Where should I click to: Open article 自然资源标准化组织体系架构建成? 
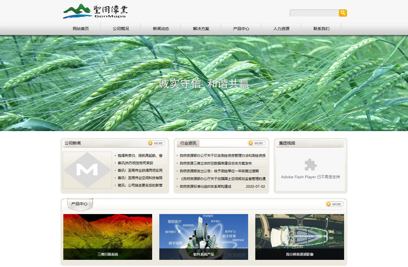click(x=205, y=186)
